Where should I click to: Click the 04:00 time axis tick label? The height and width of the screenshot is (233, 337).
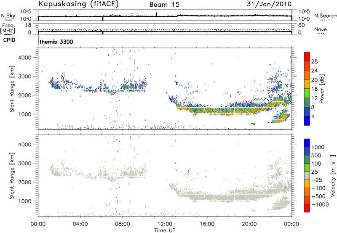coord(80,224)
